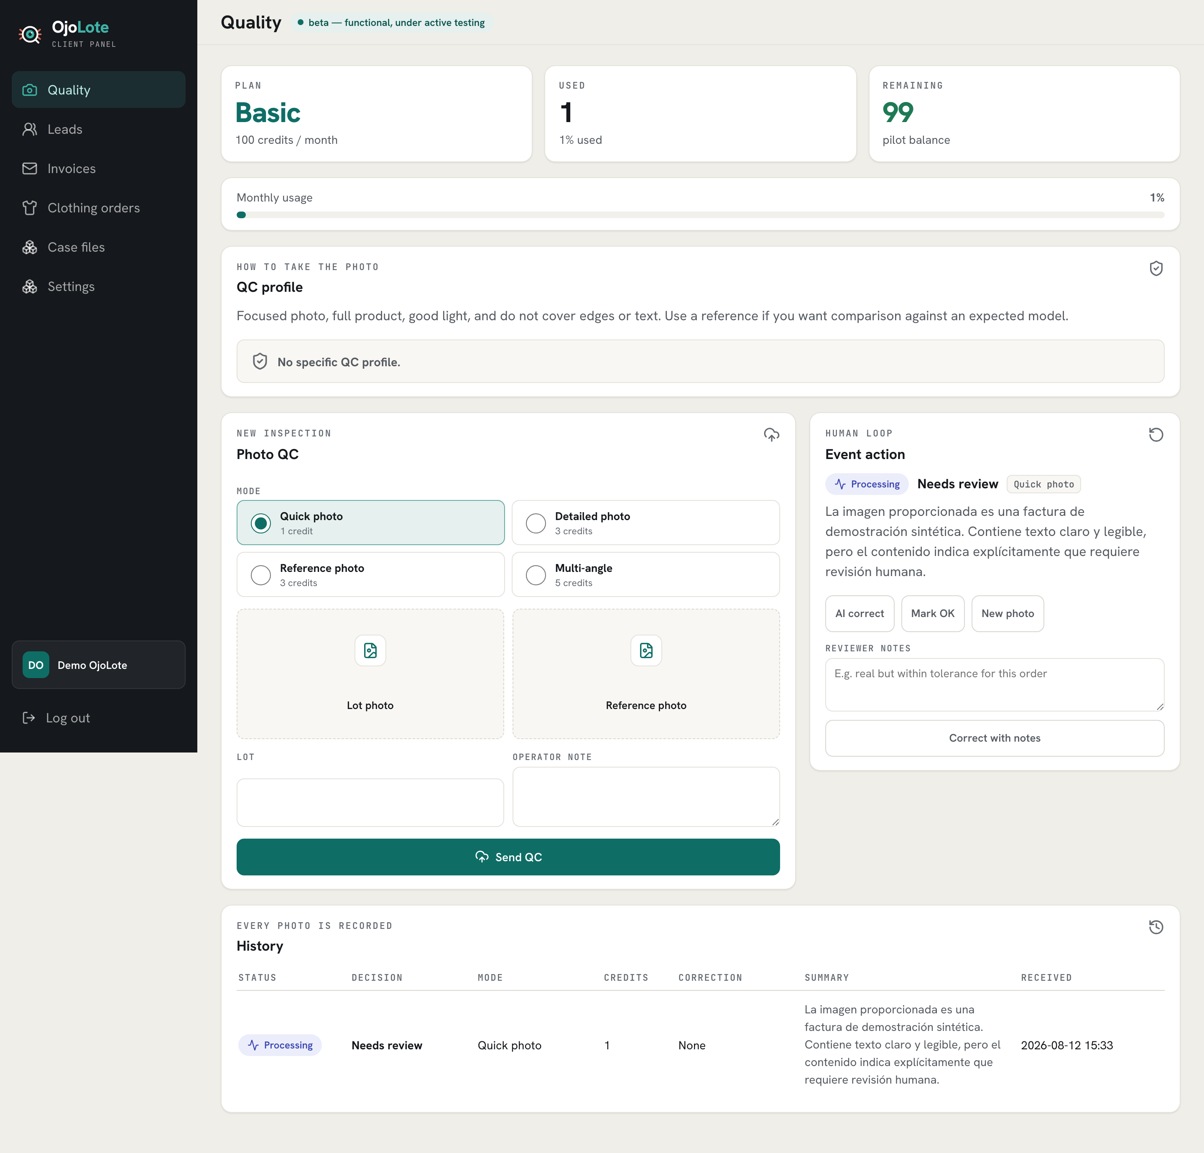Focus the Operator note text area
This screenshot has width=1204, height=1153.
(646, 797)
